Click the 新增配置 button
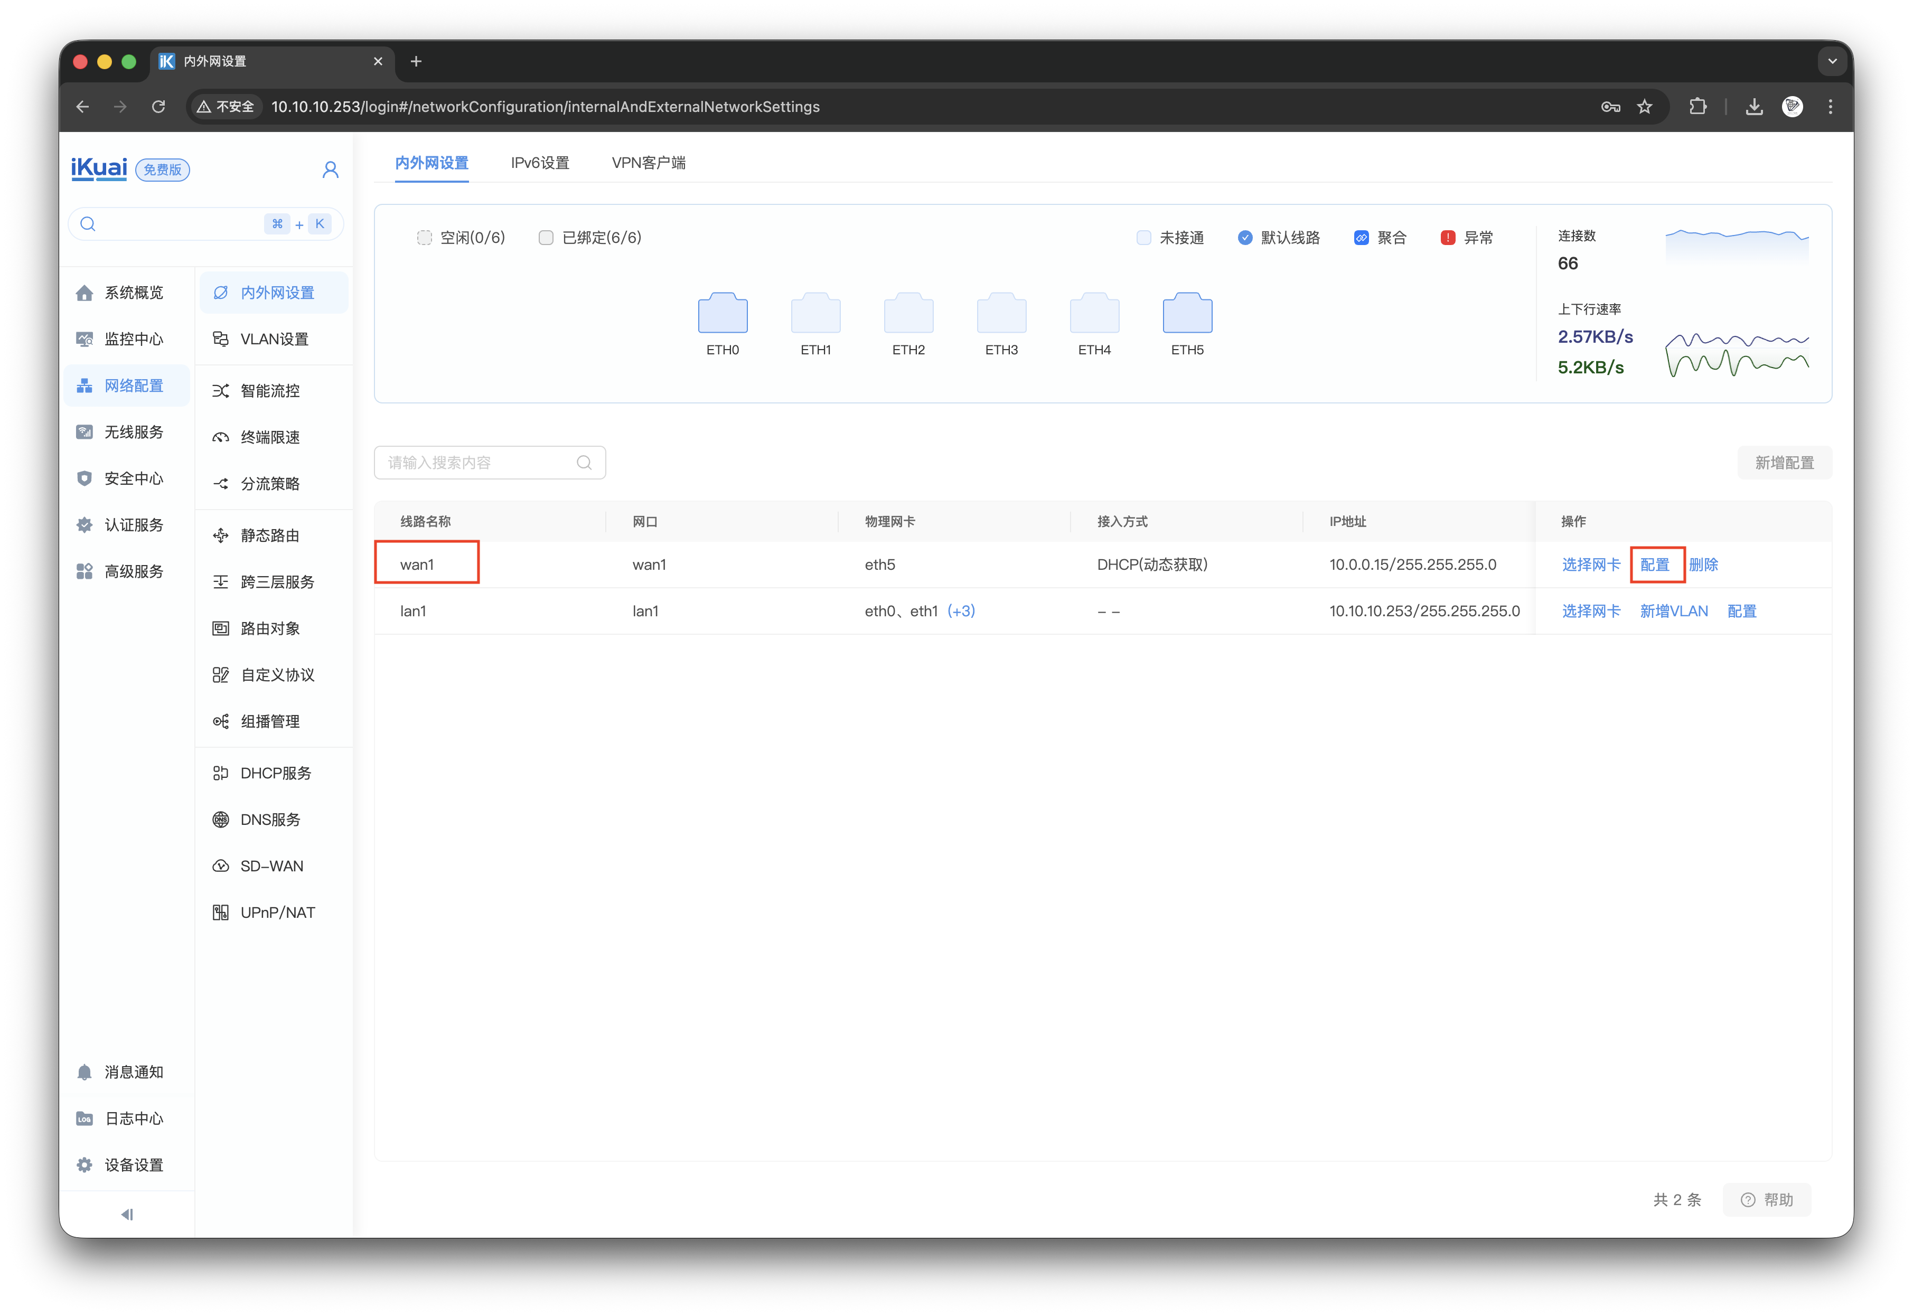Screen dimensions: 1913x1316 1784,463
